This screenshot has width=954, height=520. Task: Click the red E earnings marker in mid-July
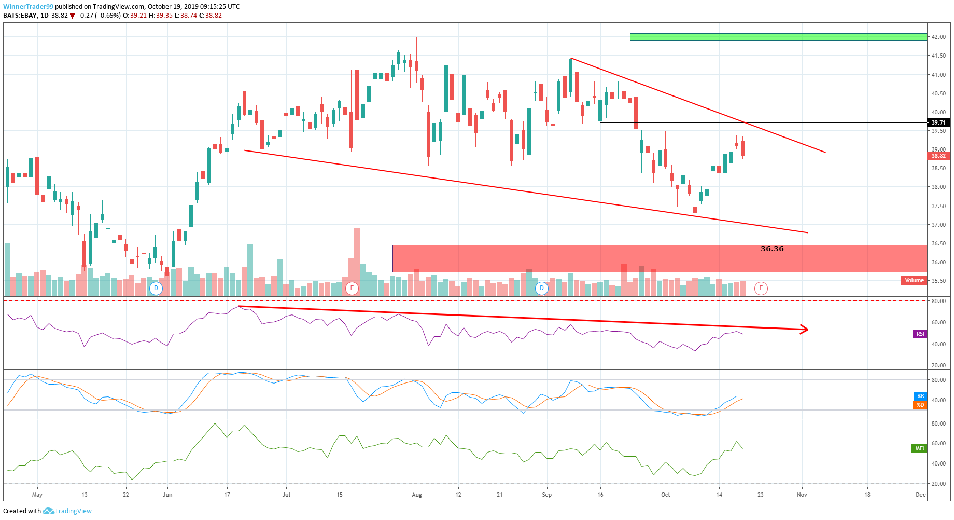352,288
